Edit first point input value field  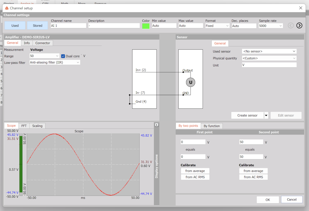coord(193,142)
